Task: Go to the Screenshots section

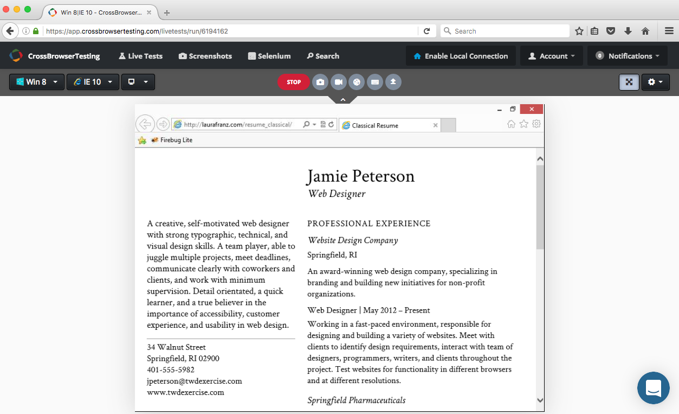Action: pos(205,56)
